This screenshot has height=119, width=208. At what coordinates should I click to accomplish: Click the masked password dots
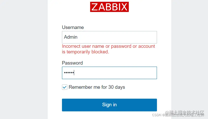pyautogui.click(x=68, y=73)
